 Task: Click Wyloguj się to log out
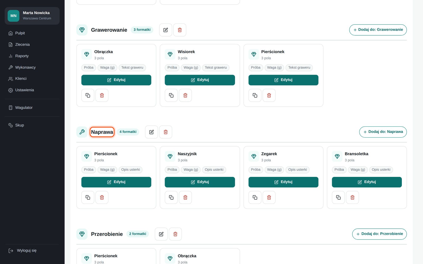[32, 251]
